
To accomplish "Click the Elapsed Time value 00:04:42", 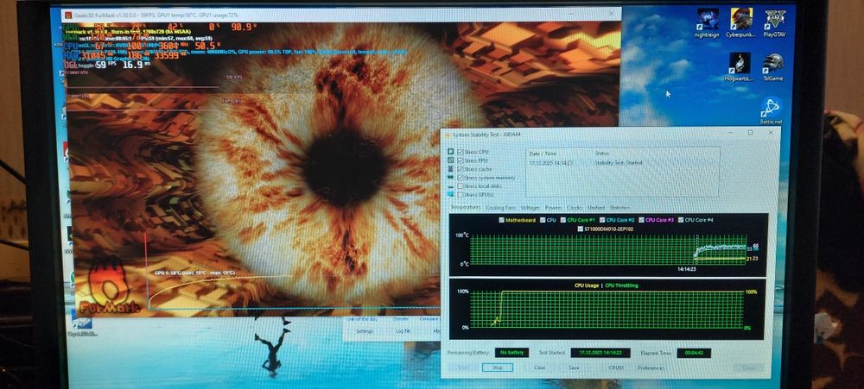I will (693, 354).
